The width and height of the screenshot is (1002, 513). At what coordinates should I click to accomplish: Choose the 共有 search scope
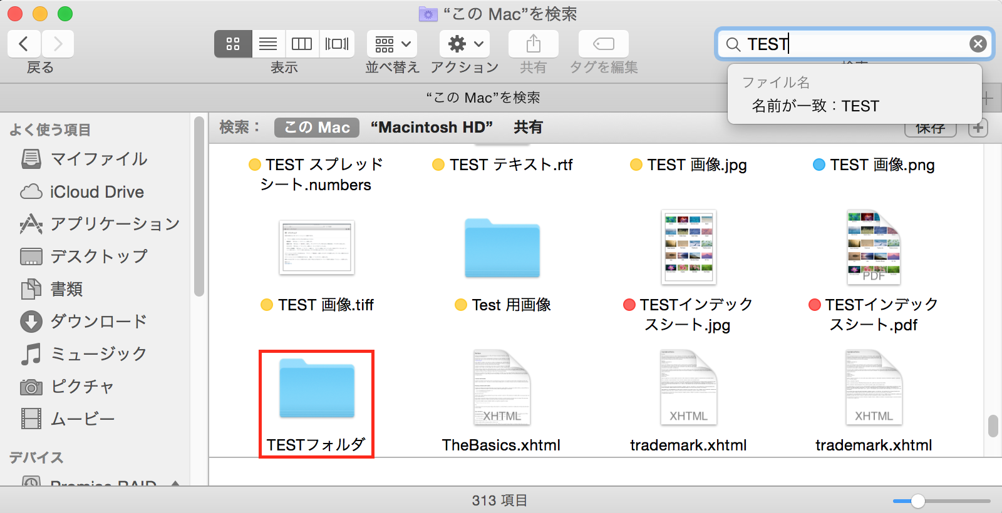(528, 128)
